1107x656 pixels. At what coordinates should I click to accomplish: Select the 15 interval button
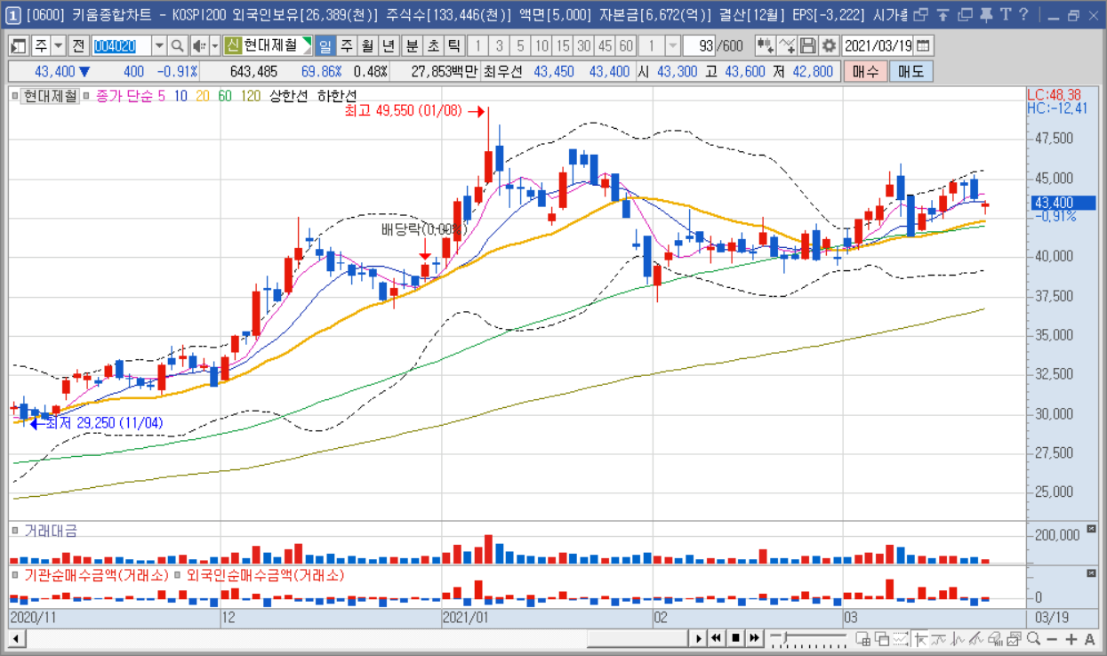(564, 45)
